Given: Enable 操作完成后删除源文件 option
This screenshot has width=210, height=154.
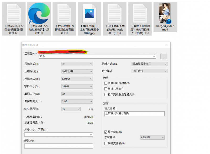Looking at the screenshot, I should pos(106,95).
